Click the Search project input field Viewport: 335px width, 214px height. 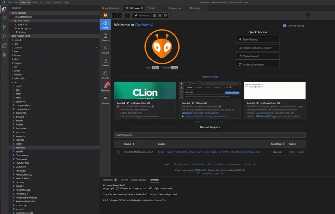coord(210,135)
